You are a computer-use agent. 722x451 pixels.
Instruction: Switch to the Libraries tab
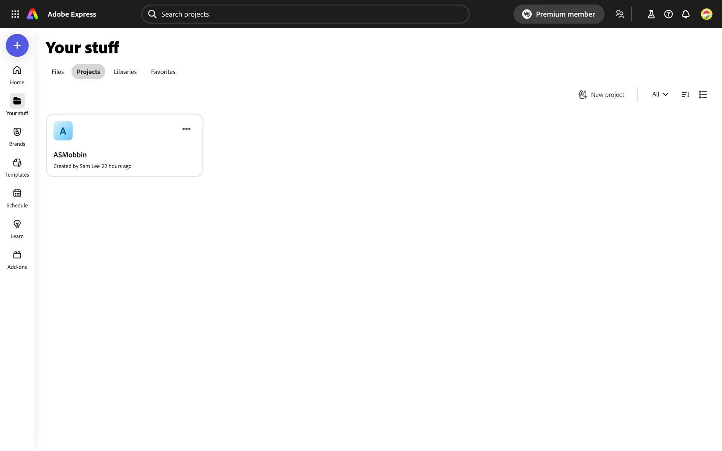click(x=125, y=72)
